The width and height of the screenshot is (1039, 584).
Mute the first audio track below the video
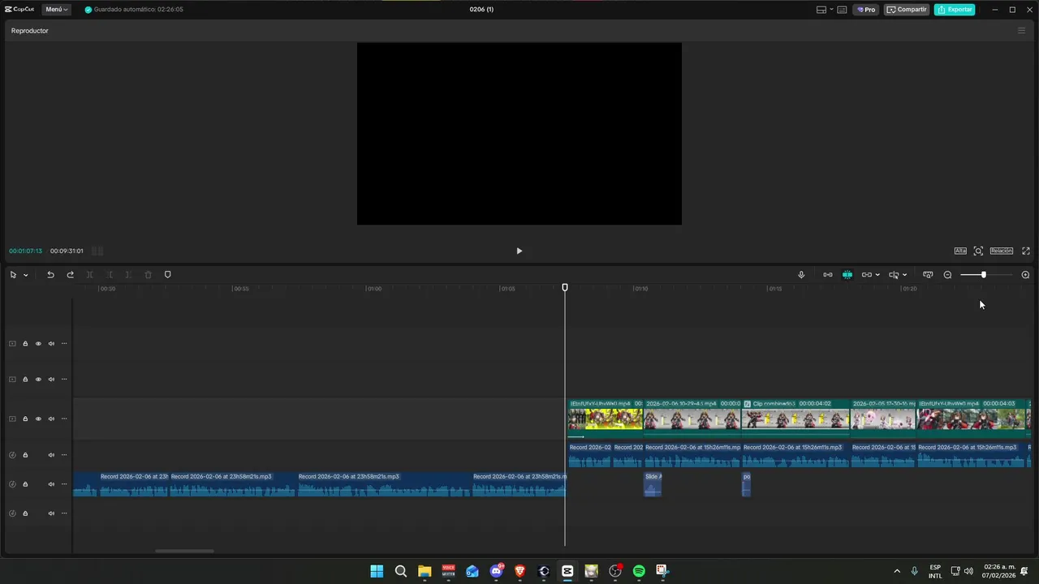[x=51, y=455]
